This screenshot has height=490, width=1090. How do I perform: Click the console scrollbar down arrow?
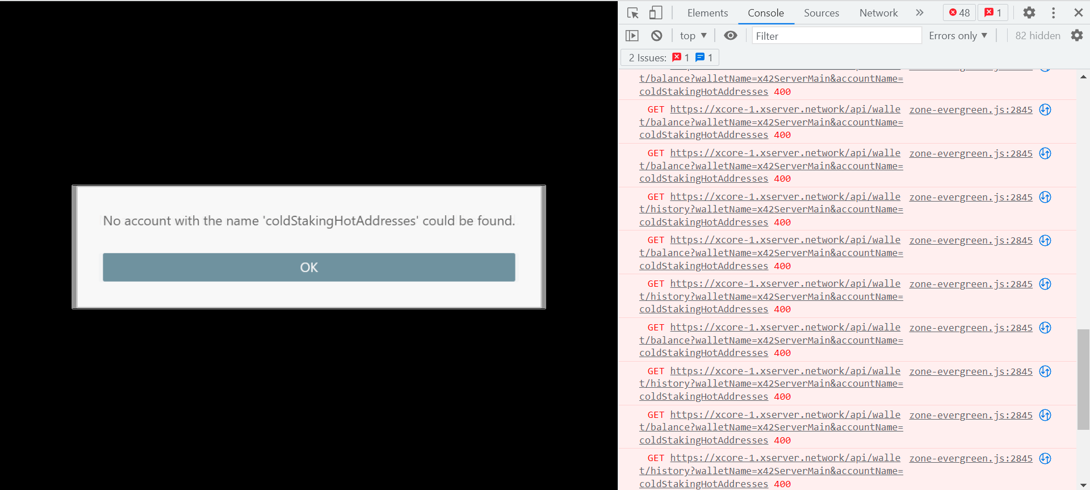(x=1083, y=484)
